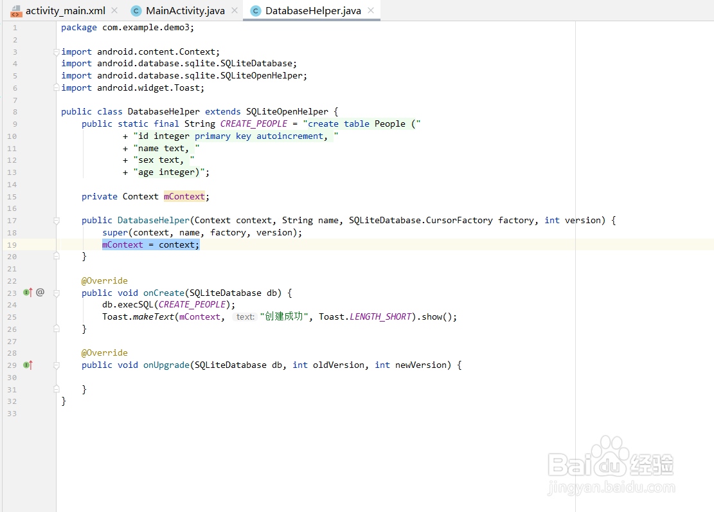Click the android.widget.Toast import line

(132, 87)
